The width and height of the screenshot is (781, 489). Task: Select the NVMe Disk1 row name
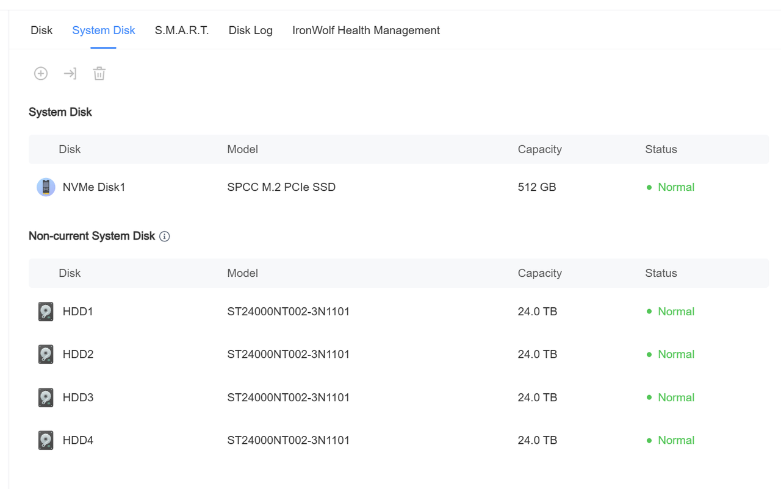(94, 187)
